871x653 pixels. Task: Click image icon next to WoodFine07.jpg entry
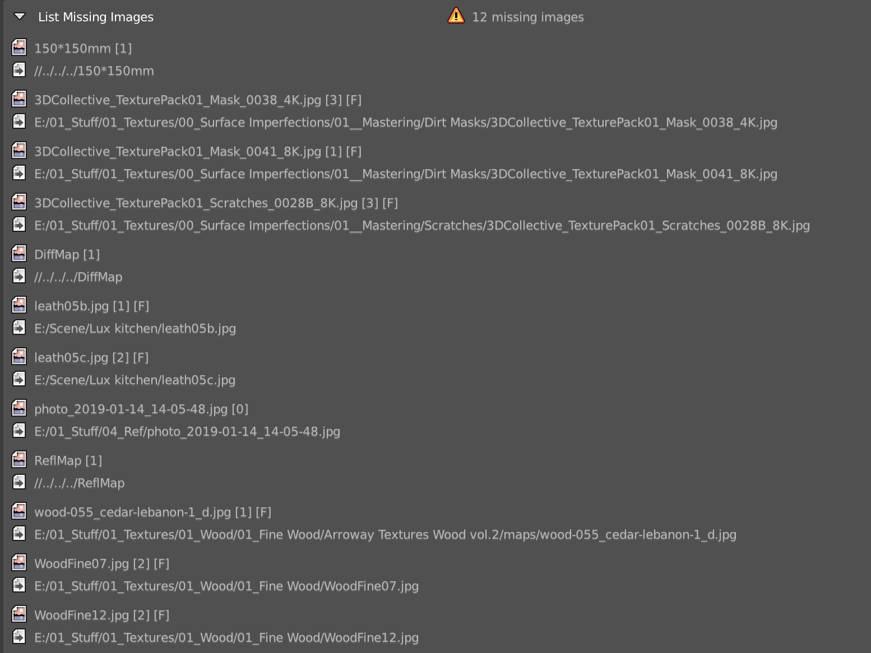click(x=19, y=562)
